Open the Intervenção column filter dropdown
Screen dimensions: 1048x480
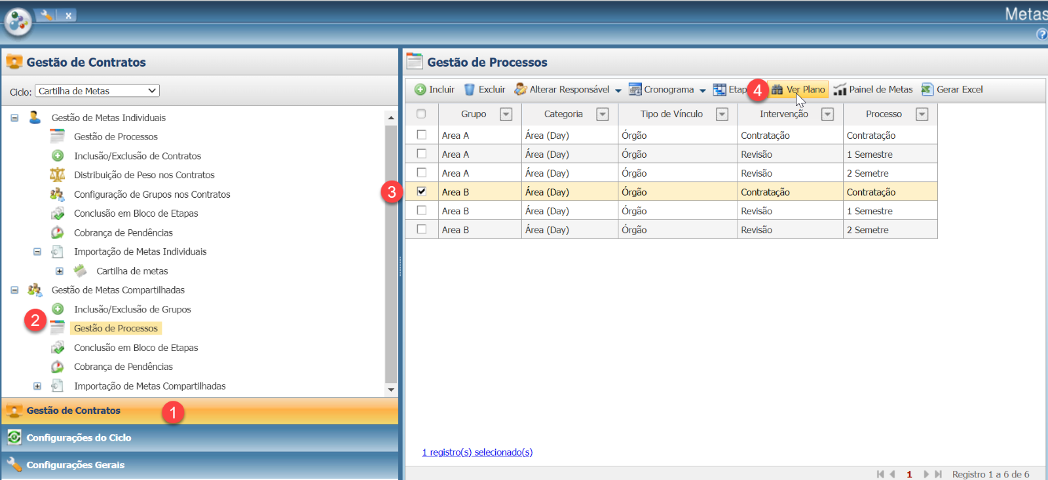pyautogui.click(x=828, y=115)
